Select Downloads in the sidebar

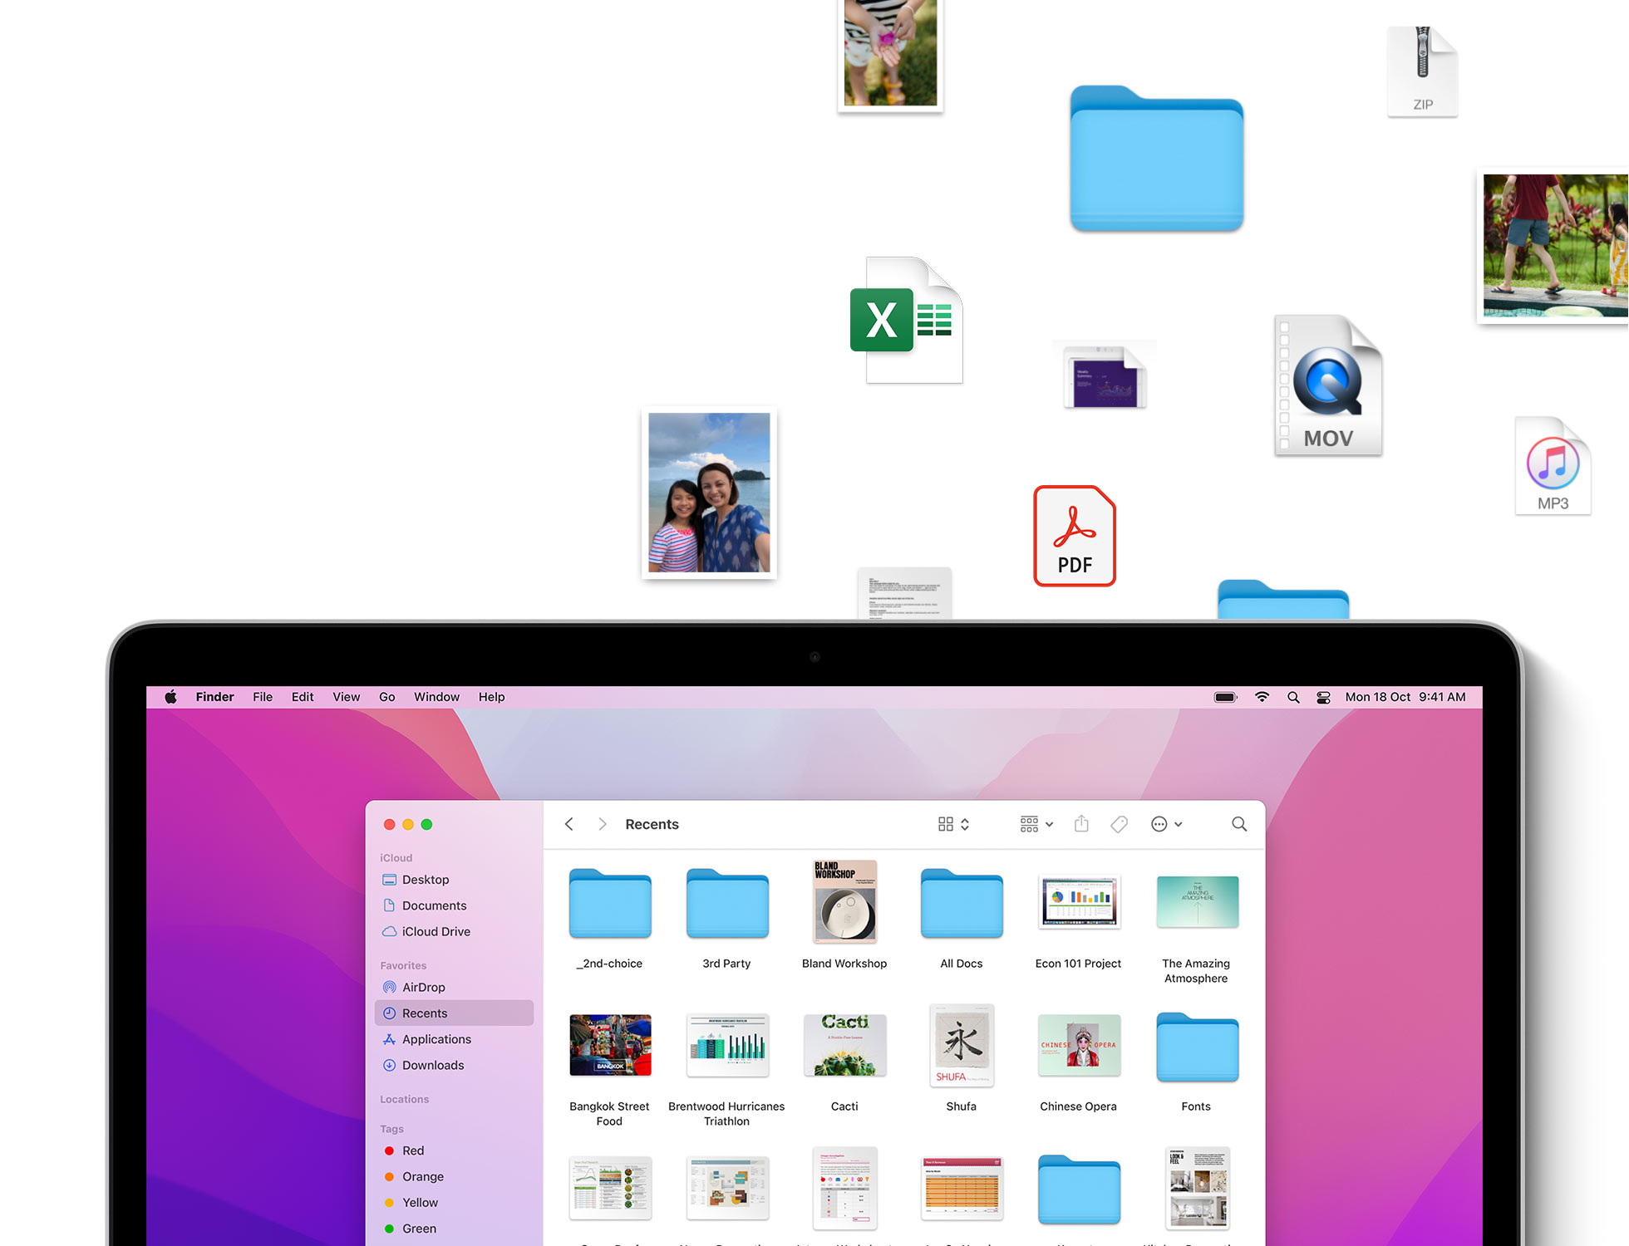(432, 1065)
